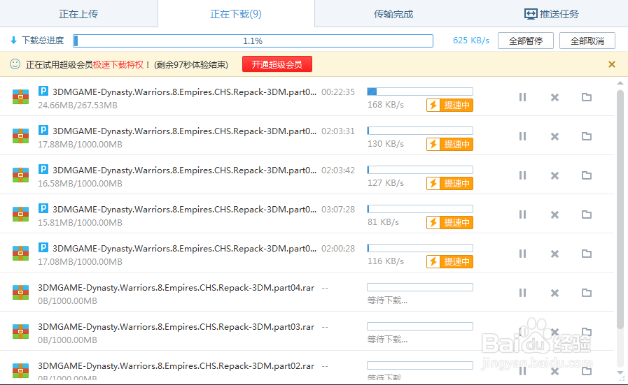
Task: Pause the download running at 130 KB/s
Action: point(522,136)
